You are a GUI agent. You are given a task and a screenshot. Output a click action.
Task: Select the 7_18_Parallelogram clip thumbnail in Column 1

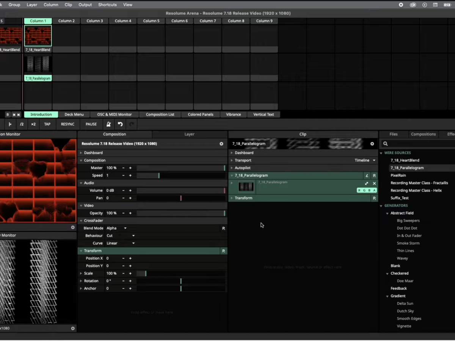(38, 64)
